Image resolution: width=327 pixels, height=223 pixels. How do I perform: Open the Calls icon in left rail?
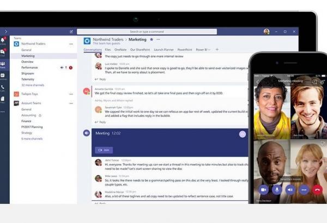(3, 88)
